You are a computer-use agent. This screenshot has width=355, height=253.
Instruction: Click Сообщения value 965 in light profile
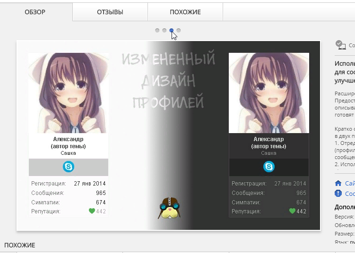click(x=101, y=193)
